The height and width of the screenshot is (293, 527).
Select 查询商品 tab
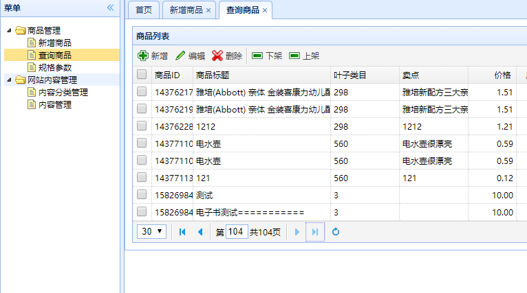click(x=243, y=10)
